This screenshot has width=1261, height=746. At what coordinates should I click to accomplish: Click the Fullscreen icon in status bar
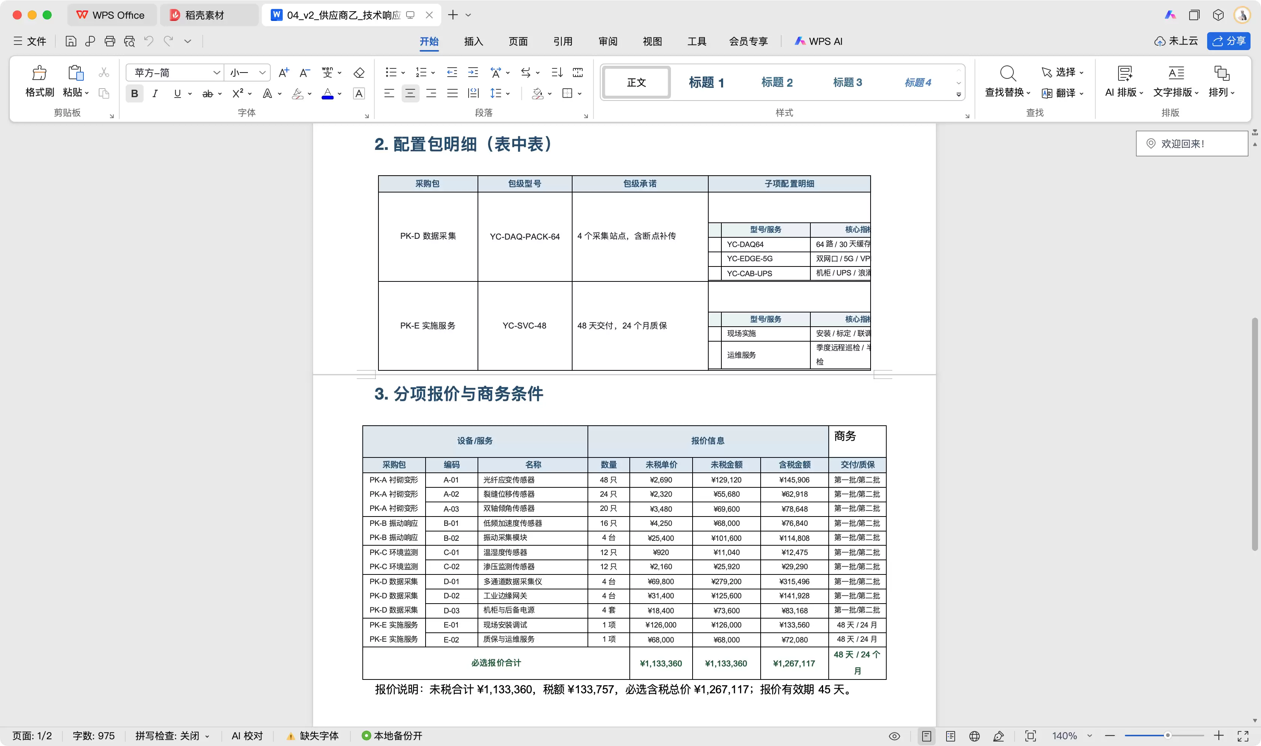click(x=1243, y=736)
